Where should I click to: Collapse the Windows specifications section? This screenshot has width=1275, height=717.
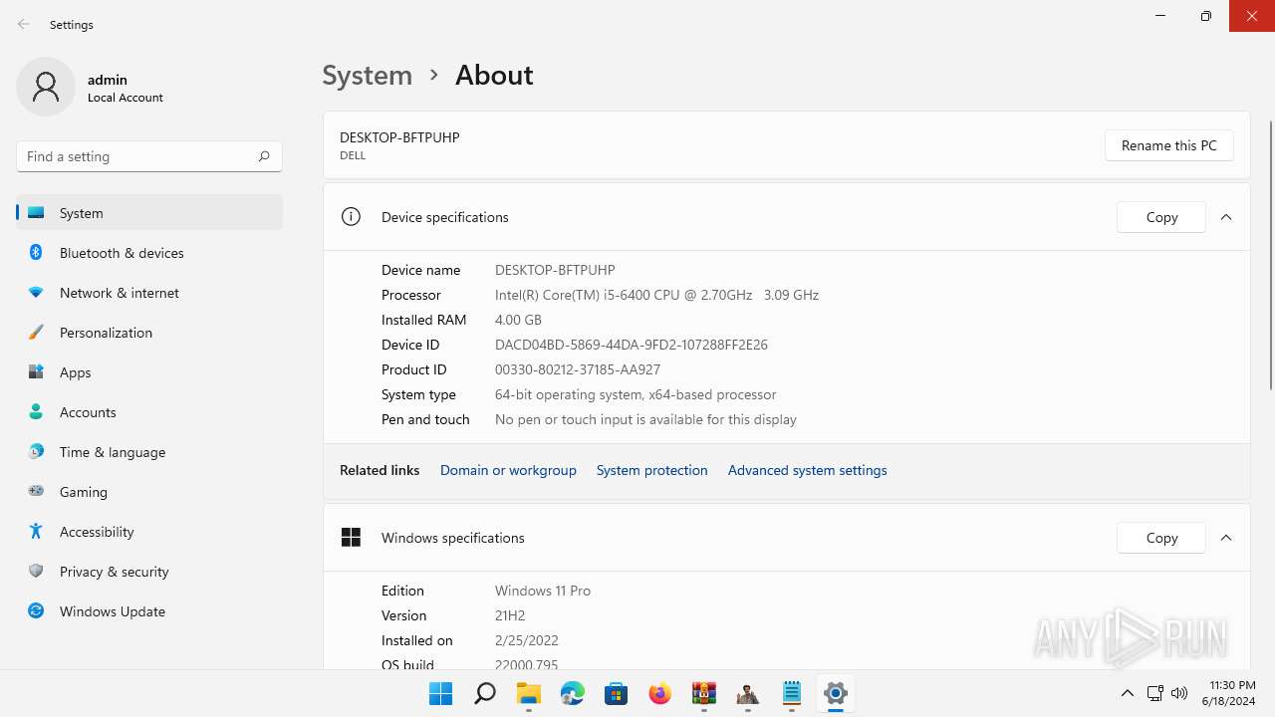coord(1226,538)
